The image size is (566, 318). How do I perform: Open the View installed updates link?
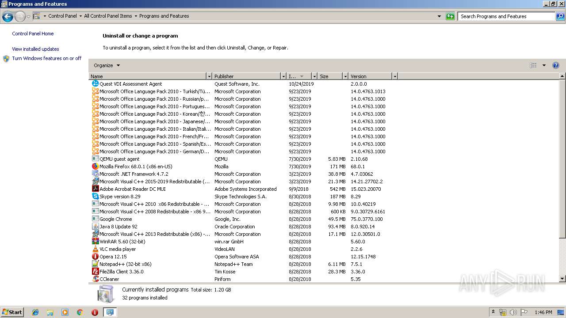pyautogui.click(x=35, y=49)
